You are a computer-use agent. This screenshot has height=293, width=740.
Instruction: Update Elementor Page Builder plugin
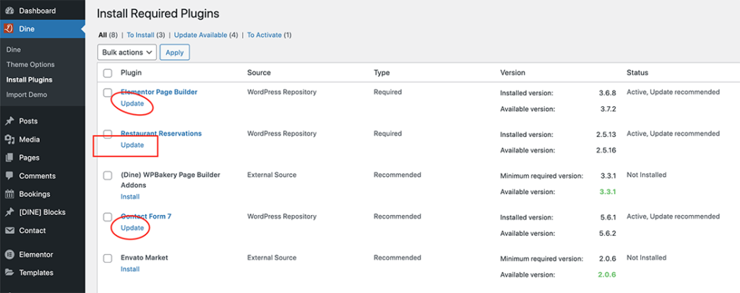(132, 103)
